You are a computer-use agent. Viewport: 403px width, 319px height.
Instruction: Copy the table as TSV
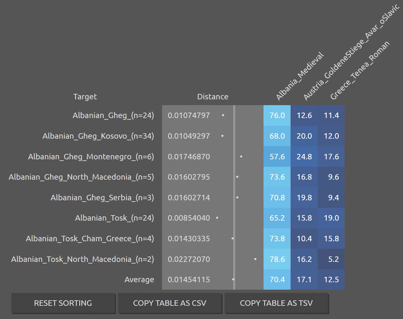click(x=276, y=303)
